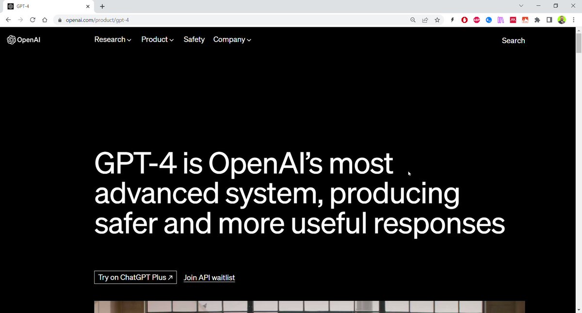The image size is (582, 313).
Task: Click the "GPT-4 is OpenAI's most" headline
Action: click(x=243, y=164)
